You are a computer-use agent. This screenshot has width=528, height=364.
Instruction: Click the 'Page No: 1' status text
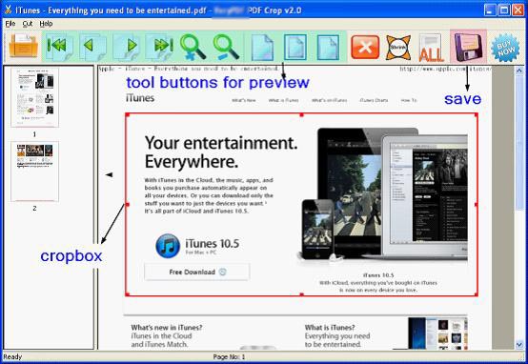pyautogui.click(x=229, y=357)
